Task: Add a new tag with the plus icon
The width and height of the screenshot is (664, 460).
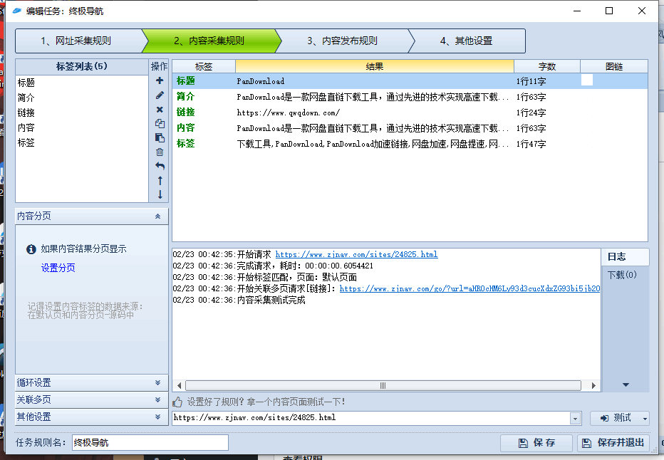Action: pos(160,80)
